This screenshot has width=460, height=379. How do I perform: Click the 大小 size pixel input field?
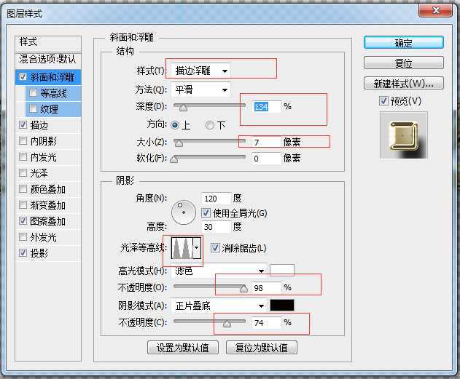click(x=267, y=142)
